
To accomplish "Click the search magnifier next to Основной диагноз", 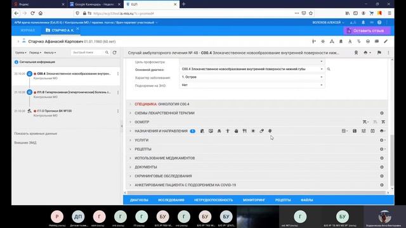I will pos(329,69).
